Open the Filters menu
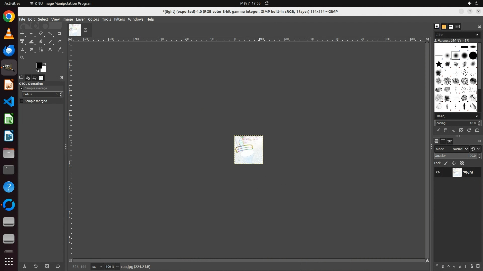The height and width of the screenshot is (271, 483). [x=119, y=19]
